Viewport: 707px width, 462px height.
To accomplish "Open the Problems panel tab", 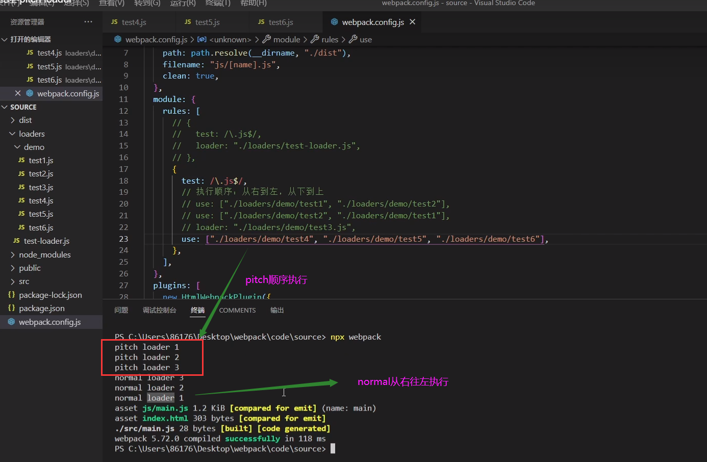I will 121,310.
